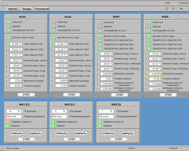Click ОТКРЫТЬ in the Н5/1 Z-2 valve panel
The width and height of the screenshot is (189, 151).
tap(16, 133)
